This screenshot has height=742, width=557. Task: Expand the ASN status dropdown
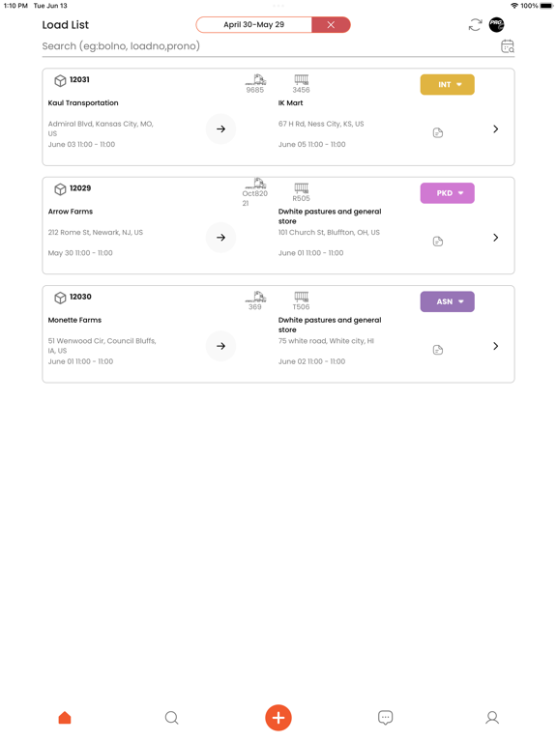447,301
